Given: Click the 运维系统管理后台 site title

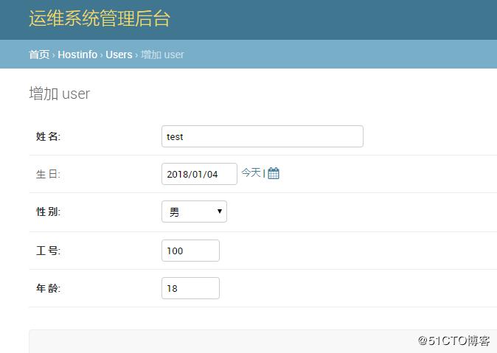Looking at the screenshot, I should (x=100, y=19).
